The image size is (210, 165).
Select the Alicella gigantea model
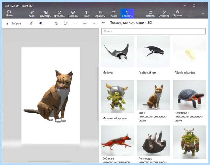190,52
